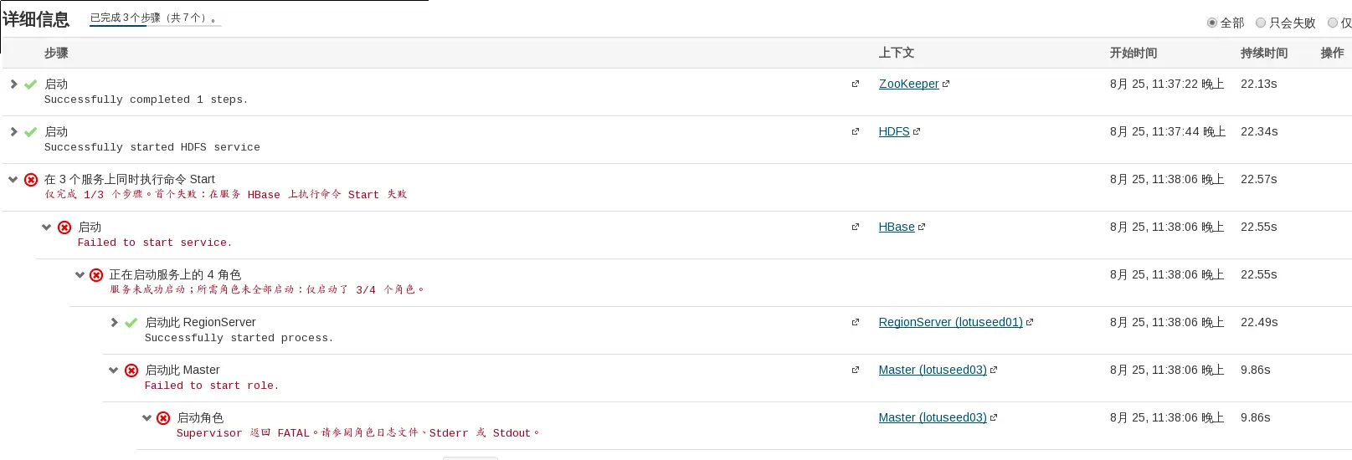Click the 开始时间 column header
The width and height of the screenshot is (1352, 460).
1133,53
